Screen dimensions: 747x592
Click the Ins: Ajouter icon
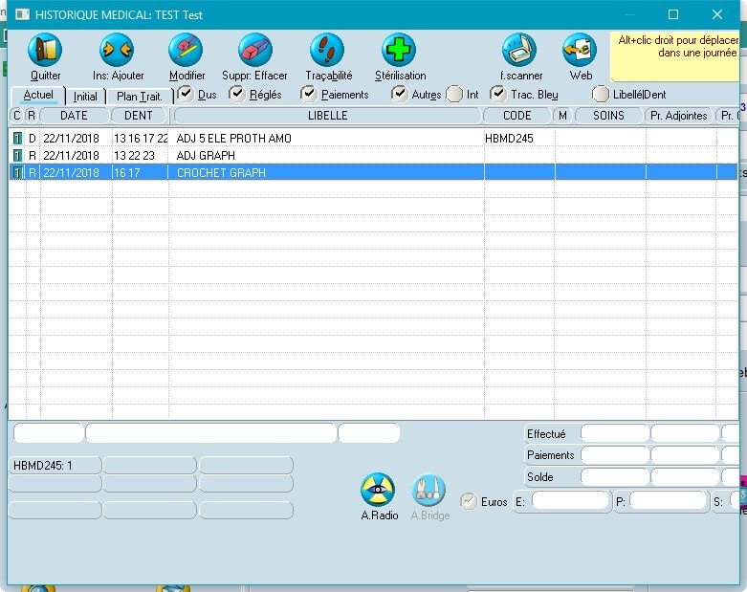tap(118, 51)
